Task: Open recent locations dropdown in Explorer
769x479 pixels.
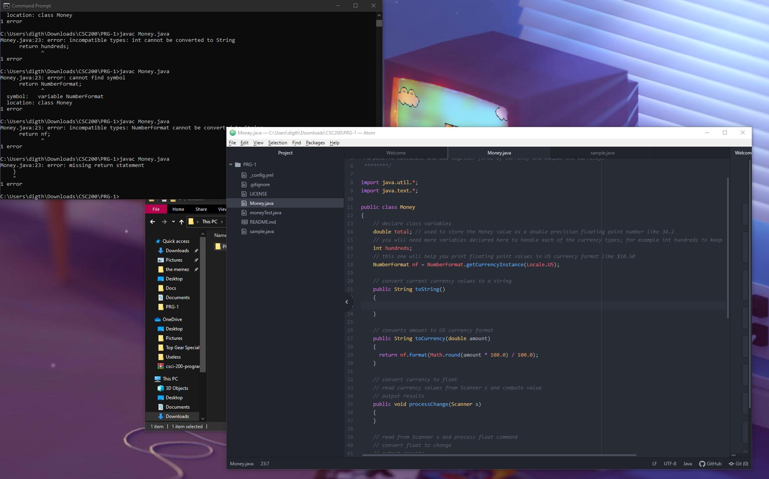Action: pyautogui.click(x=173, y=222)
